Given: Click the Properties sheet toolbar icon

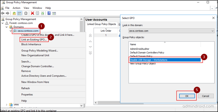Looking at the screenshot, I should [x=37, y=13].
